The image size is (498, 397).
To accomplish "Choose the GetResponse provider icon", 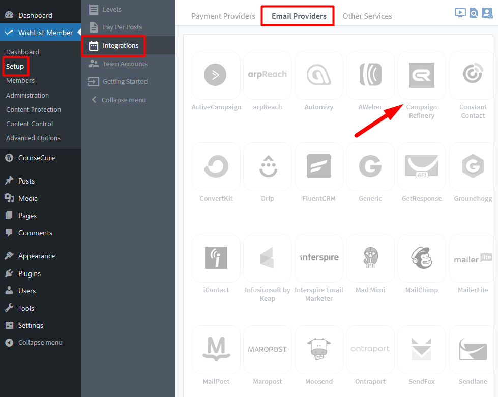I will tap(422, 167).
